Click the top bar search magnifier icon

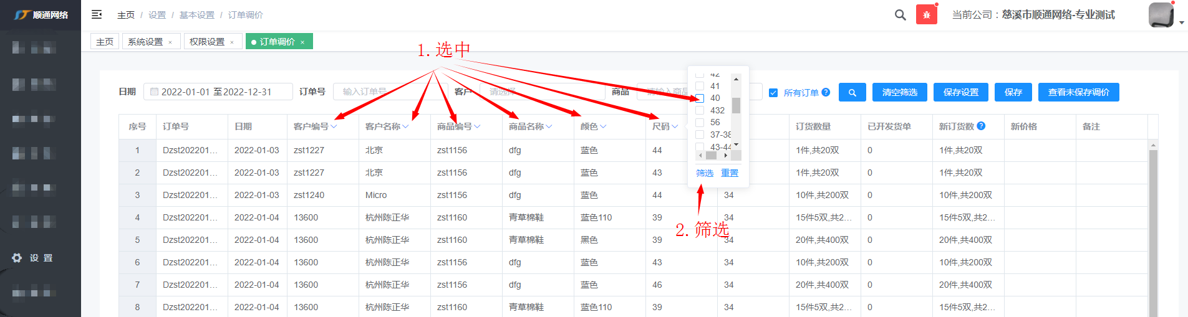(900, 15)
